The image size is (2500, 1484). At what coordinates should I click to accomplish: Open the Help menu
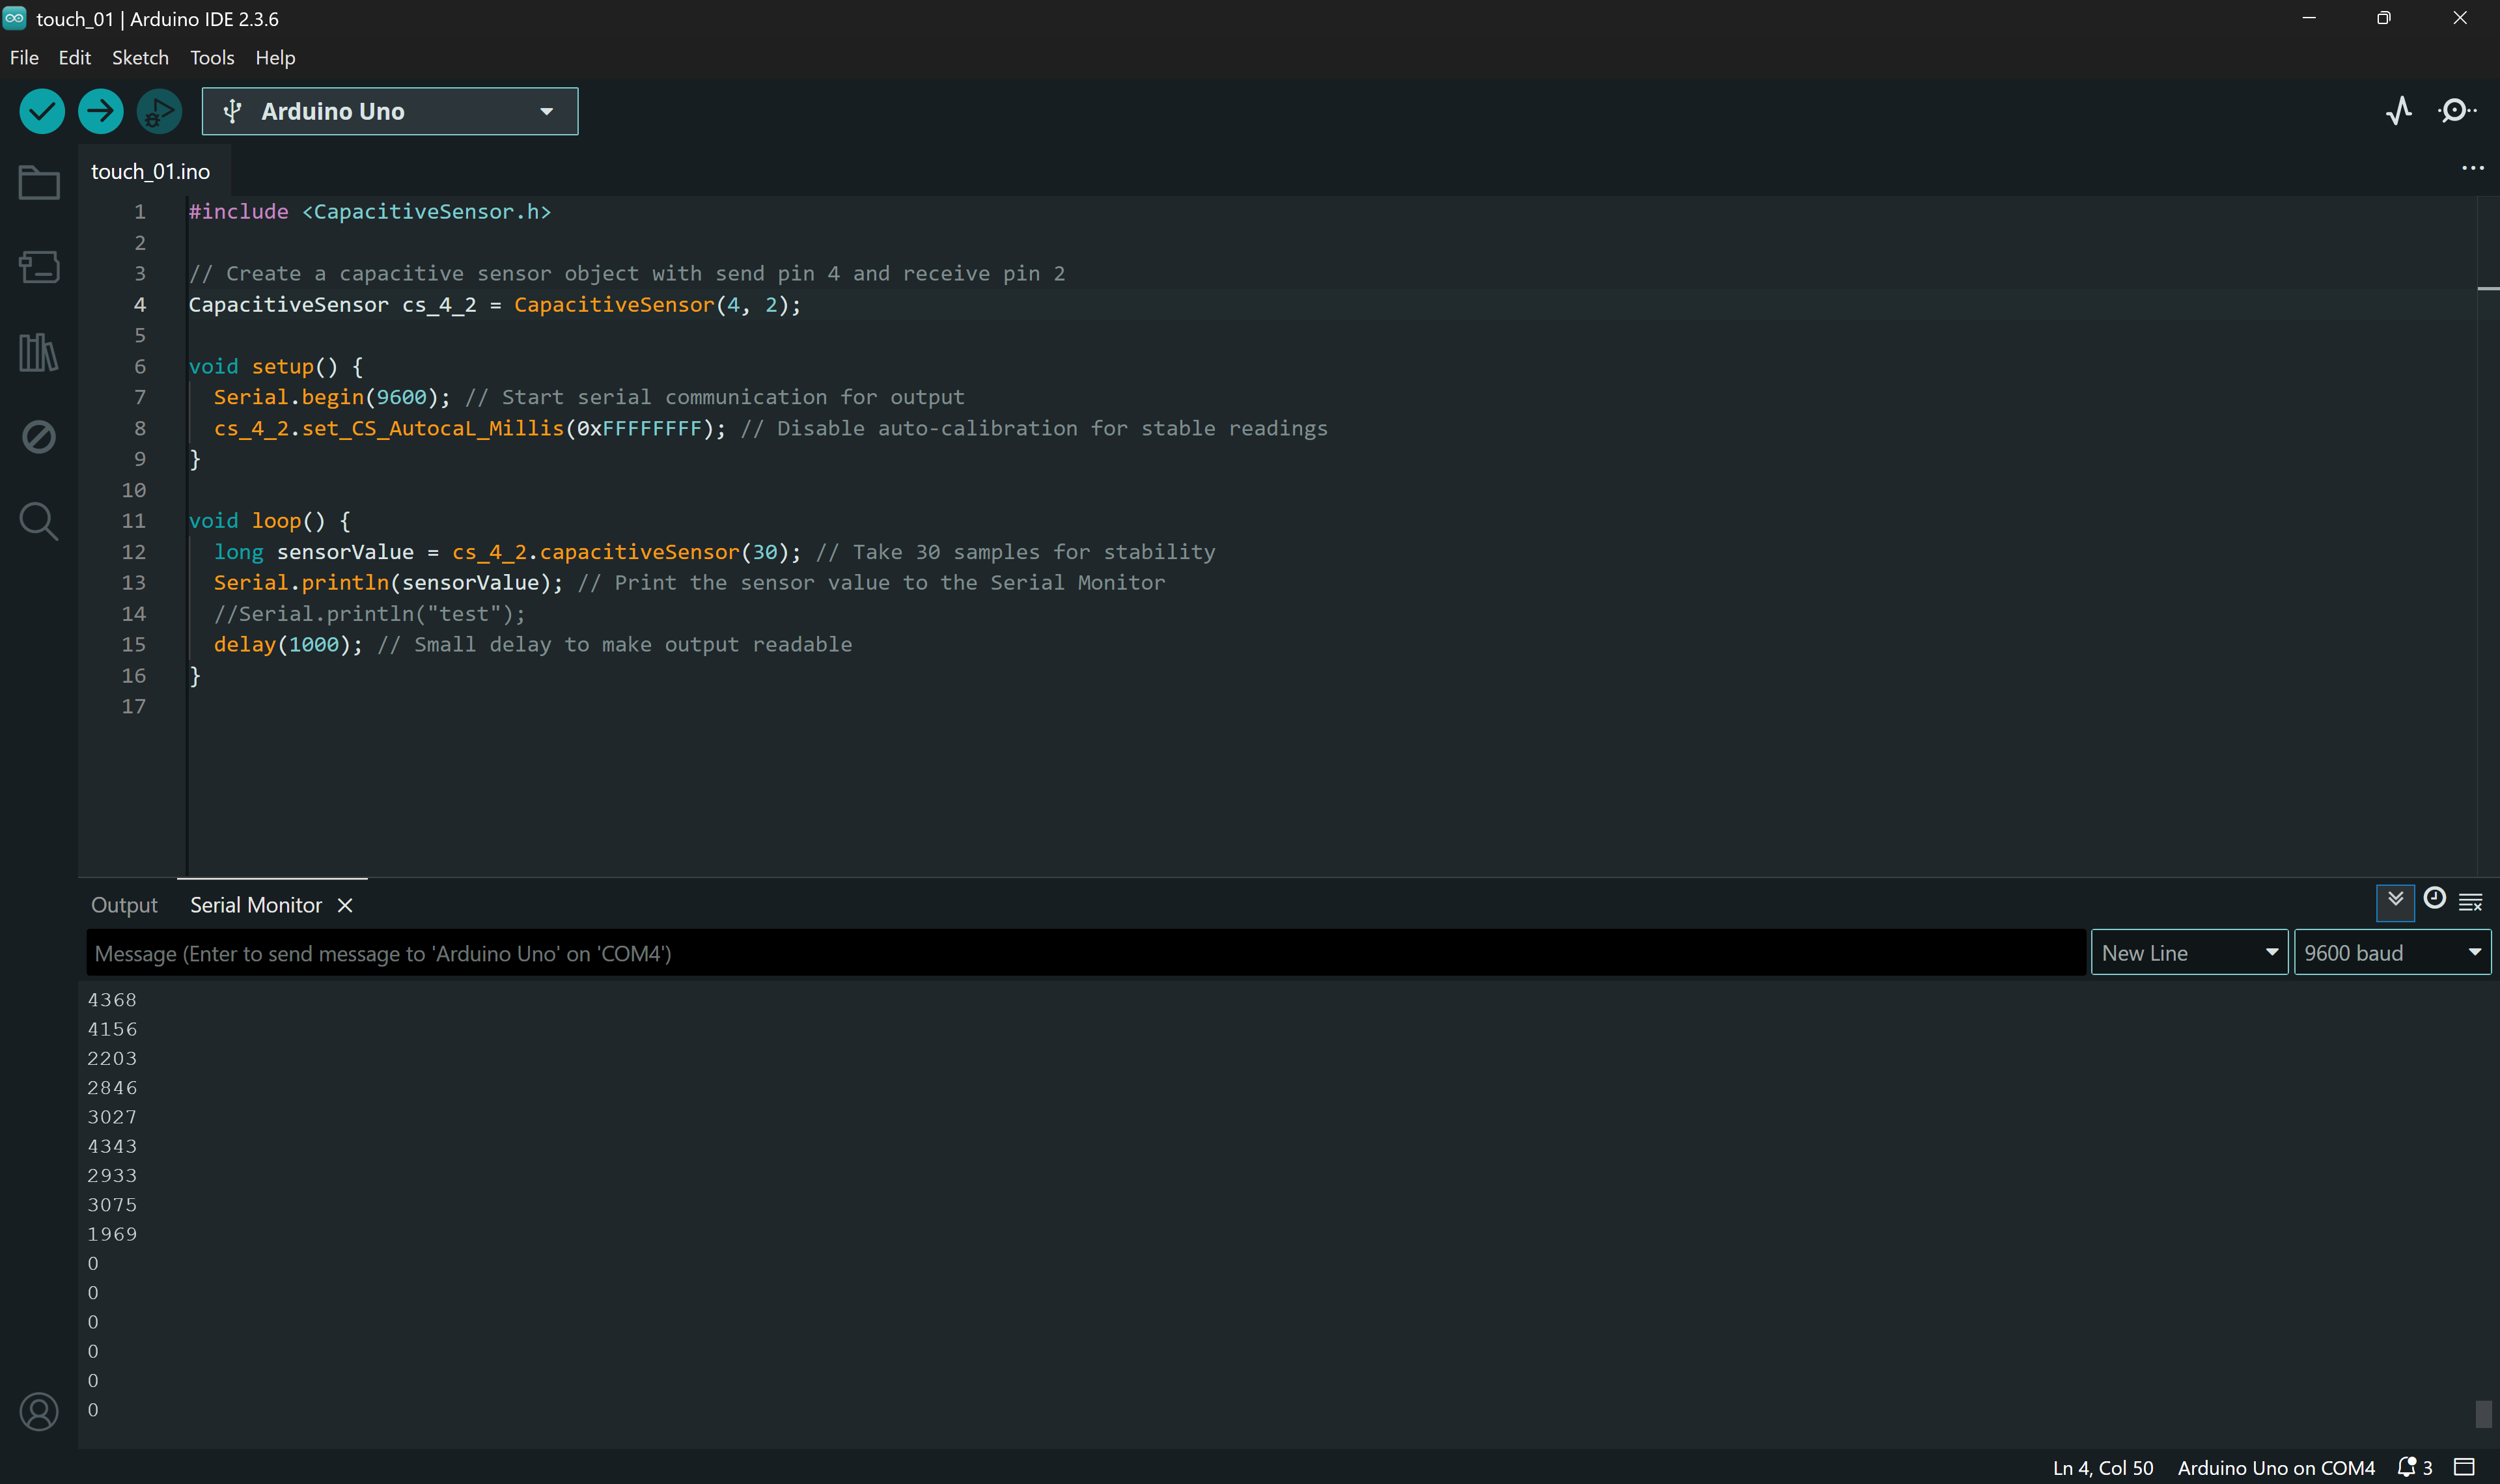275,58
